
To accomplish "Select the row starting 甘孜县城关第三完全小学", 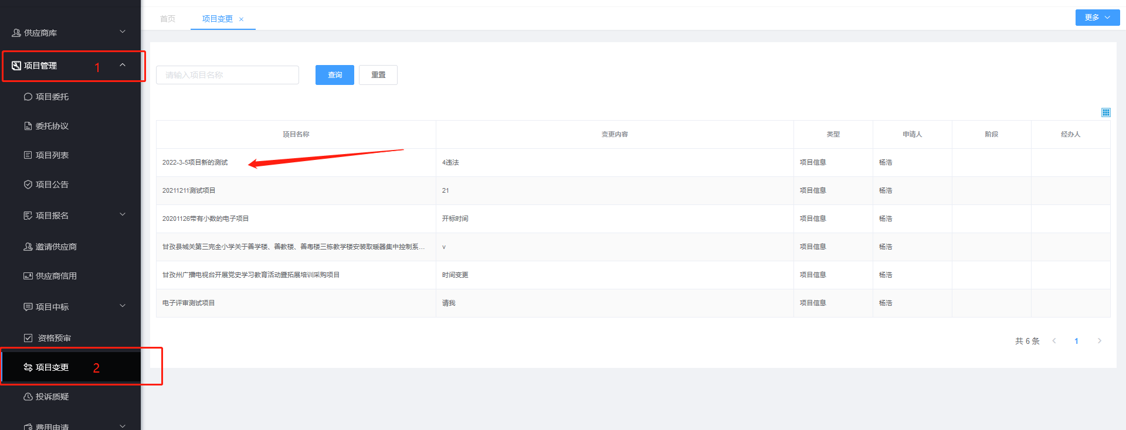I will [633, 247].
